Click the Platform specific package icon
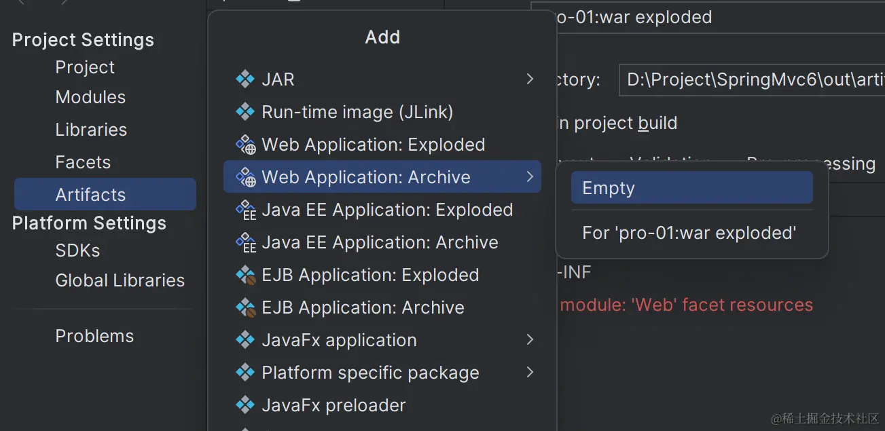Viewport: 885px width, 431px height. coord(245,373)
